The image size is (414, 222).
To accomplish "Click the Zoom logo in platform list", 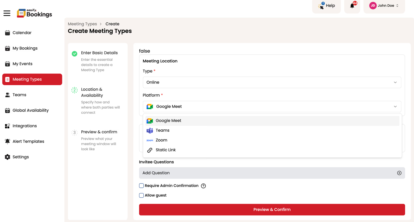I will (x=150, y=140).
